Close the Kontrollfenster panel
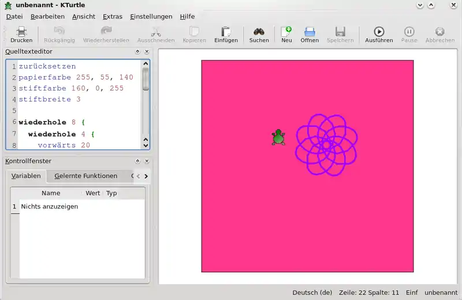This screenshot has height=300, width=462. 147,161
